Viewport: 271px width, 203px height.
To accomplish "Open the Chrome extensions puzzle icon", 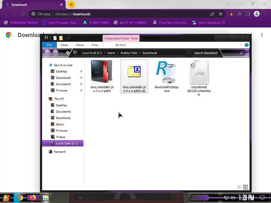I will click(x=240, y=14).
